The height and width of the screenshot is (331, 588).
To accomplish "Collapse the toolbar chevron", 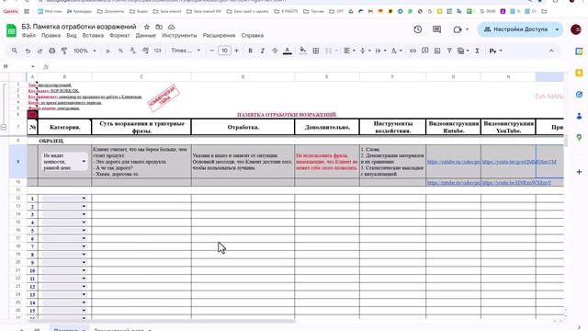I will (x=551, y=51).
